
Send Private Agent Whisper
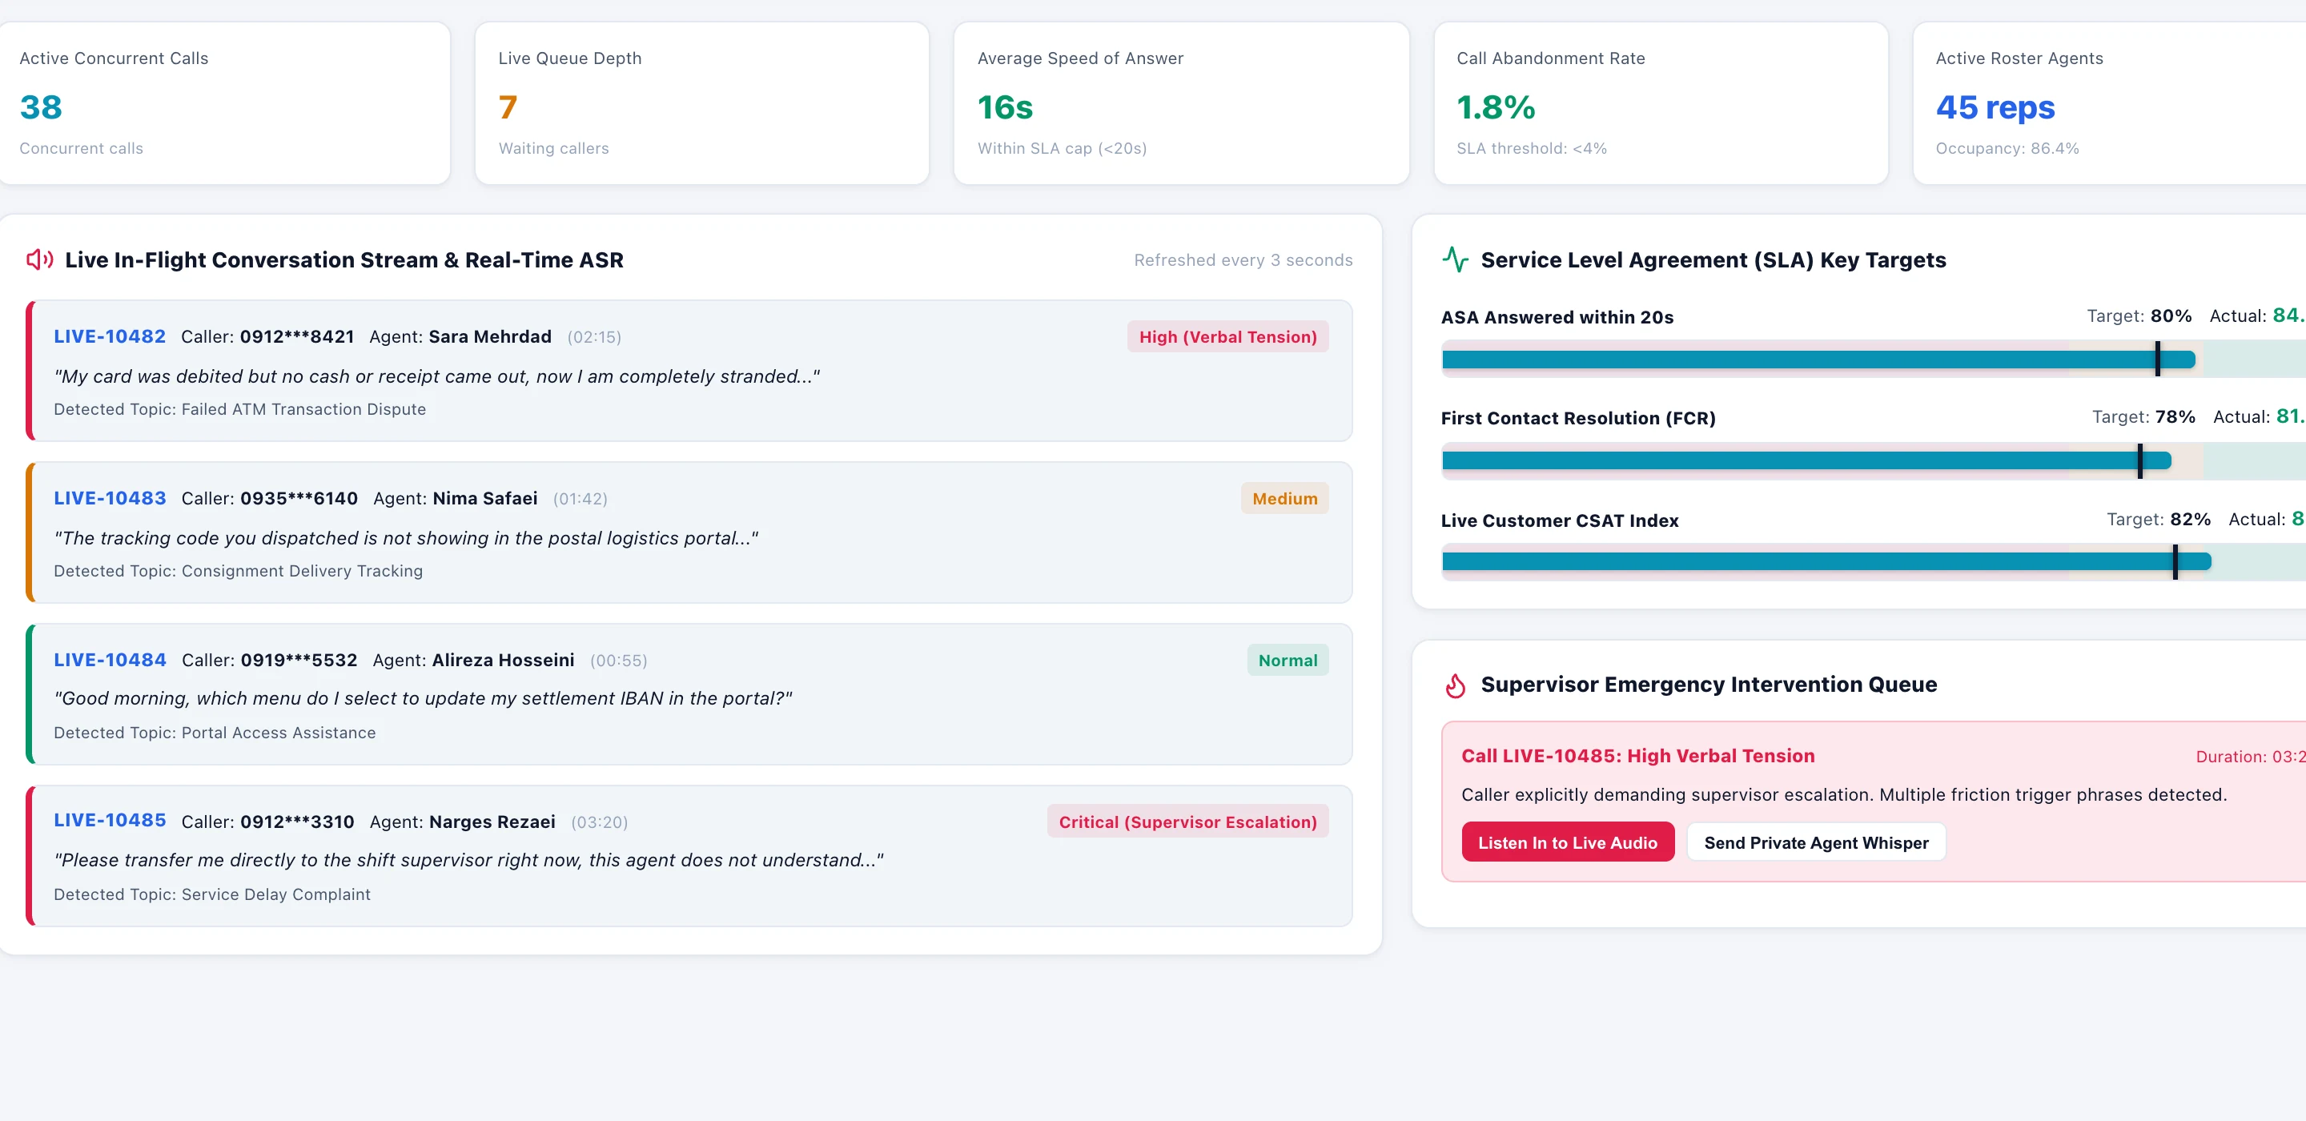(x=1816, y=842)
